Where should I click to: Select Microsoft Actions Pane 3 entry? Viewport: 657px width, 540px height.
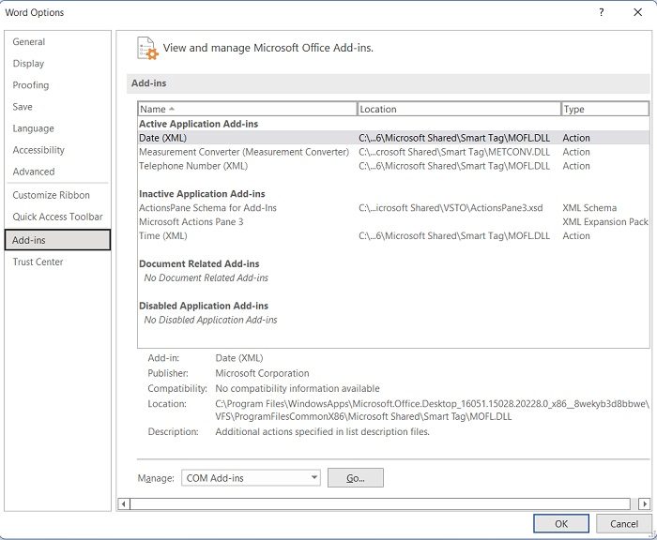point(191,222)
